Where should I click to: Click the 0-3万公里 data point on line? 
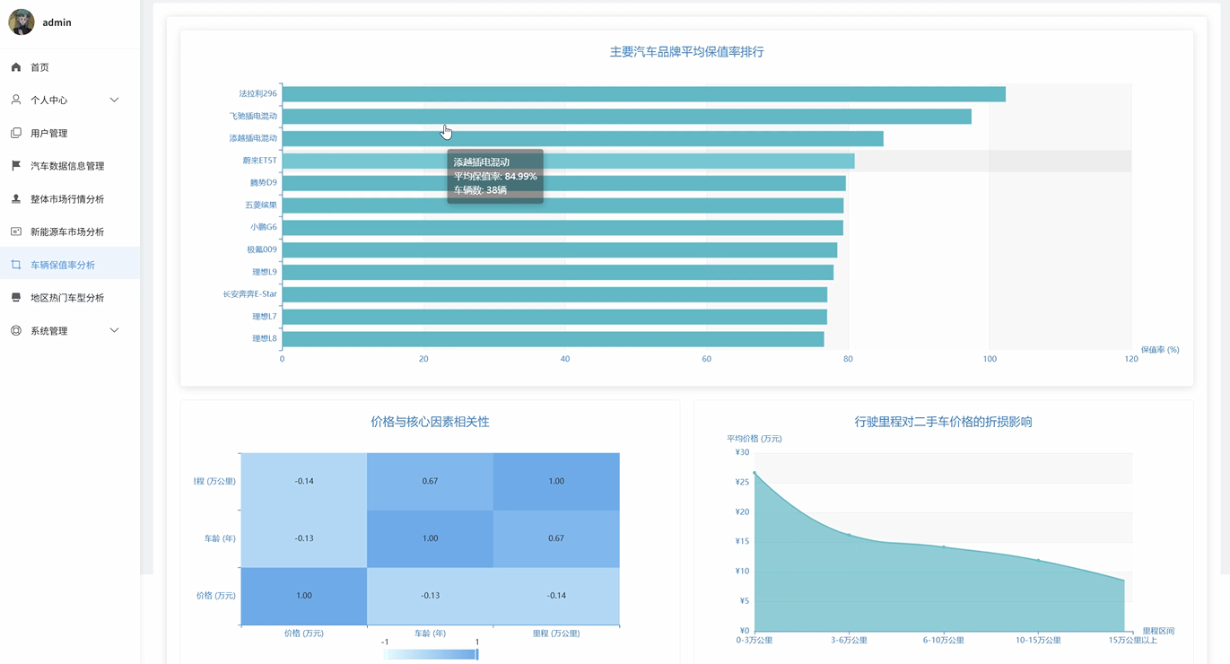(x=755, y=472)
